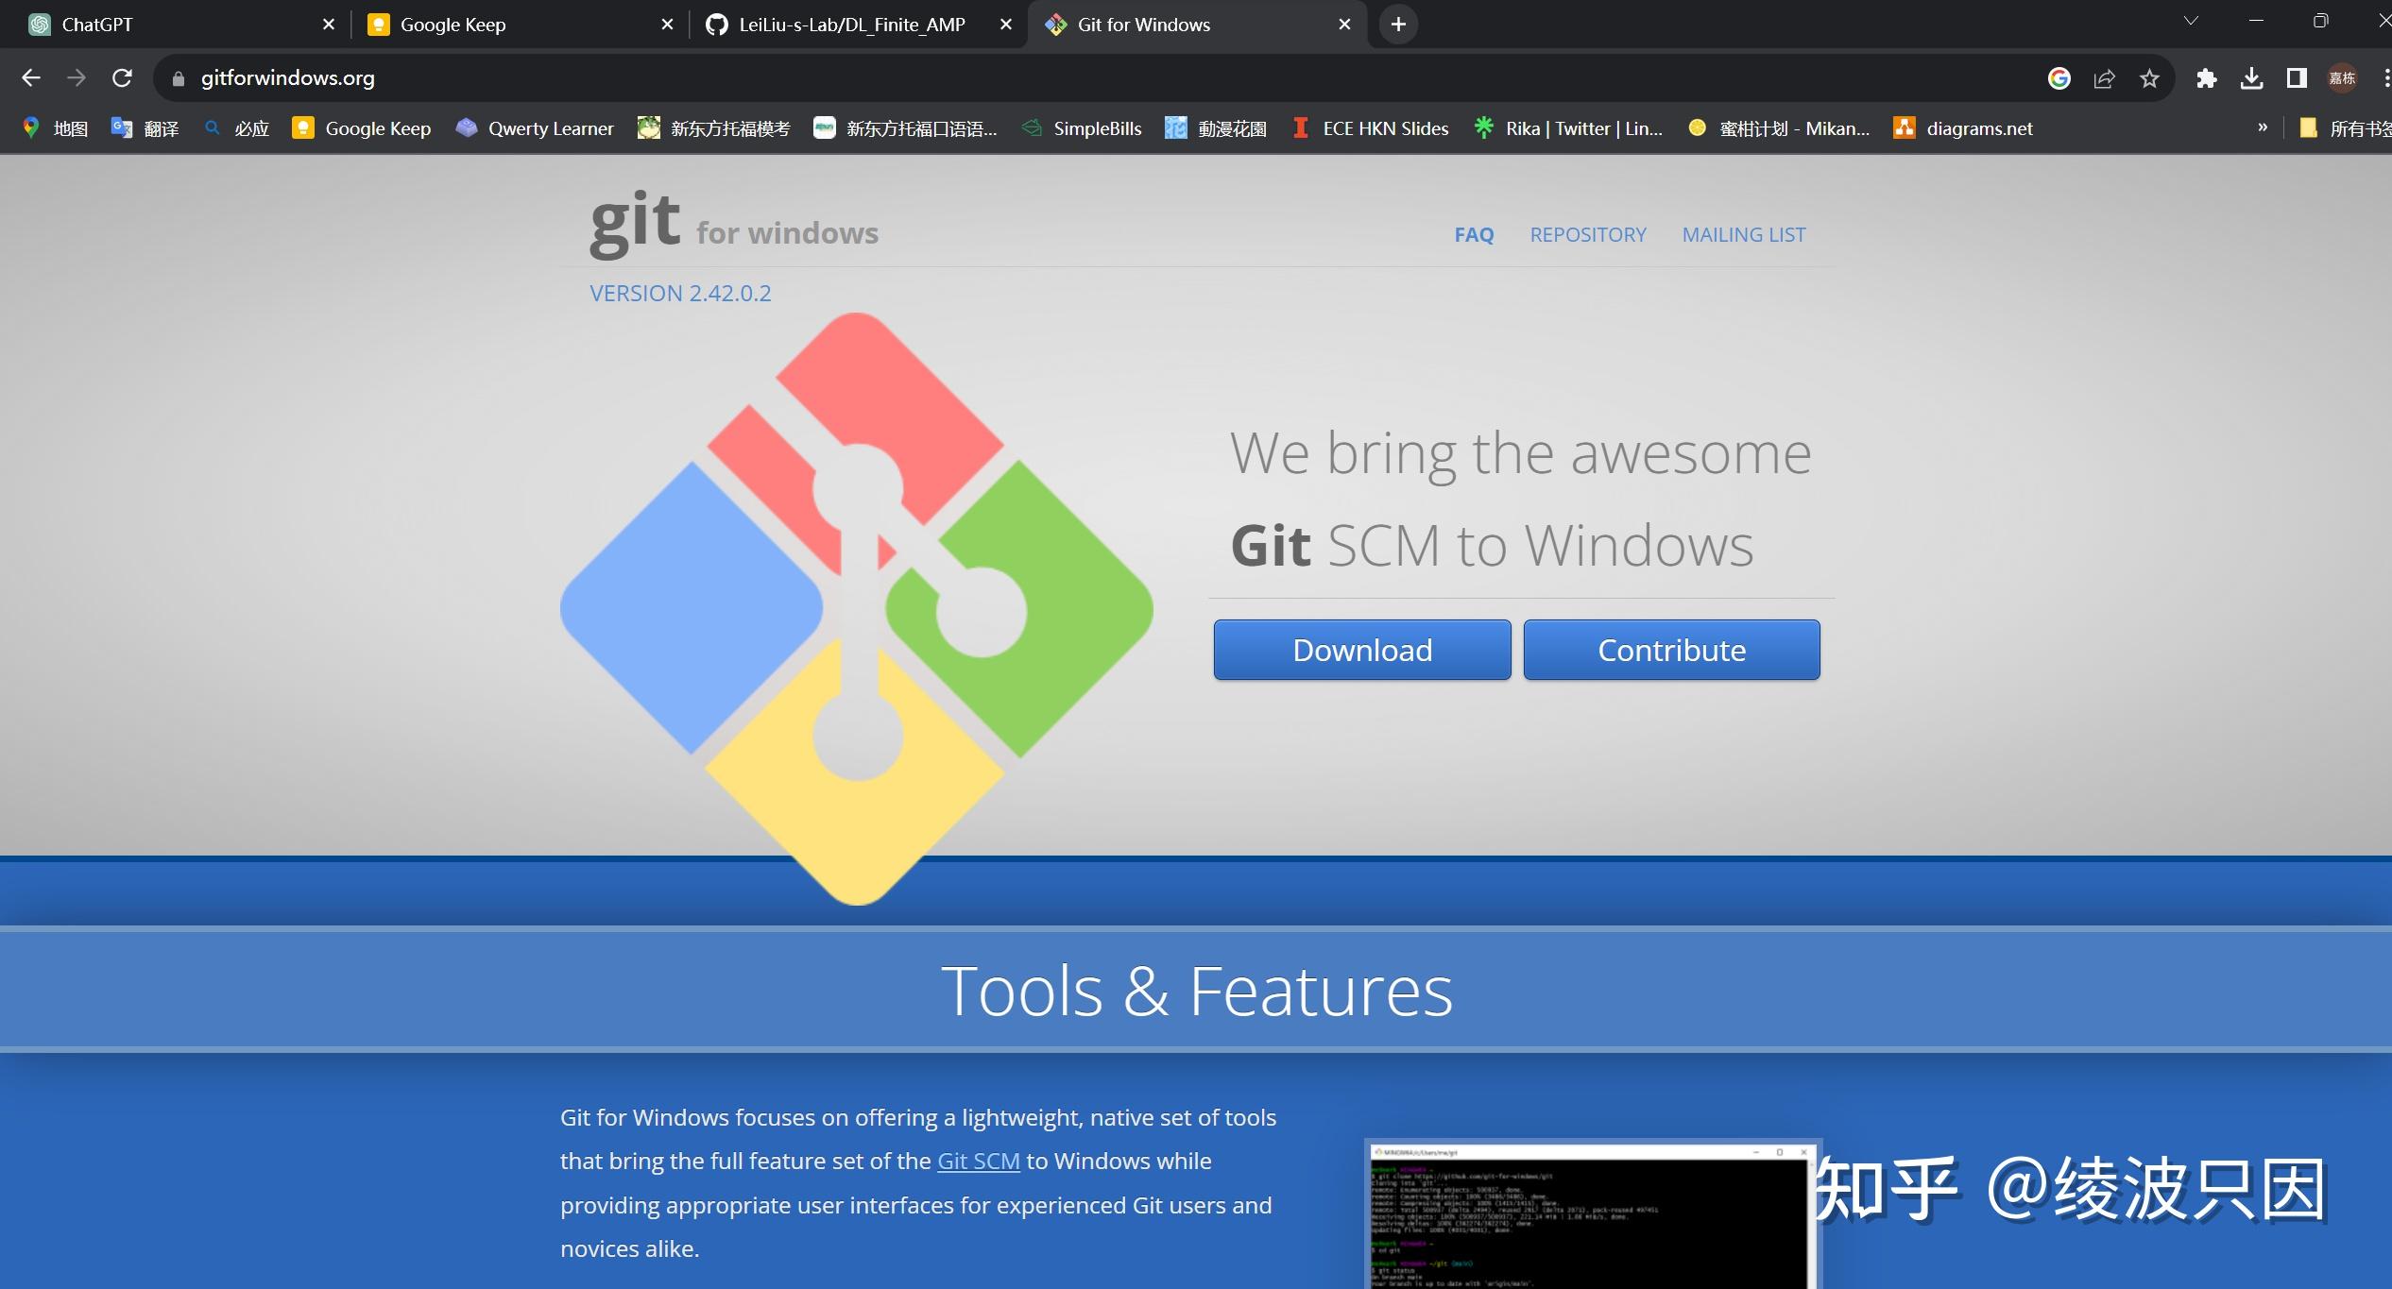Viewport: 2392px width, 1289px height.
Task: Open the FAQ navigation link
Action: click(1475, 233)
